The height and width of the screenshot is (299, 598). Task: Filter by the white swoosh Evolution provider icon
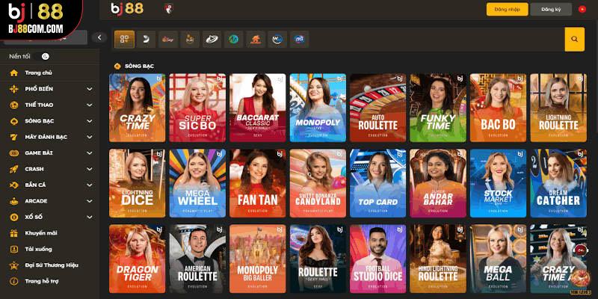[146, 40]
